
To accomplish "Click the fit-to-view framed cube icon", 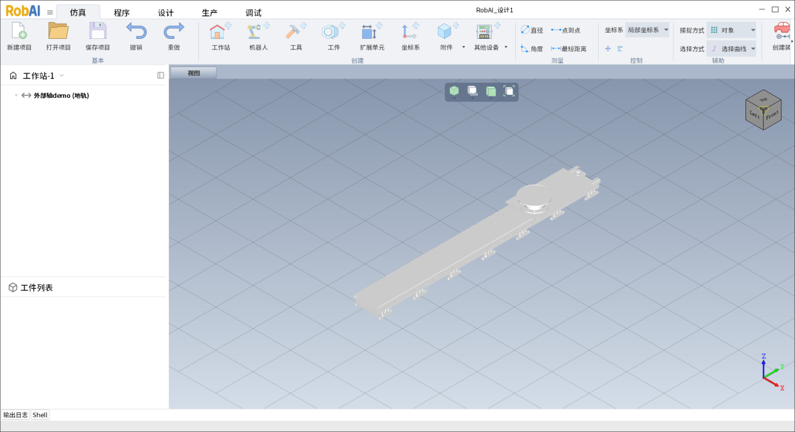I will point(509,91).
